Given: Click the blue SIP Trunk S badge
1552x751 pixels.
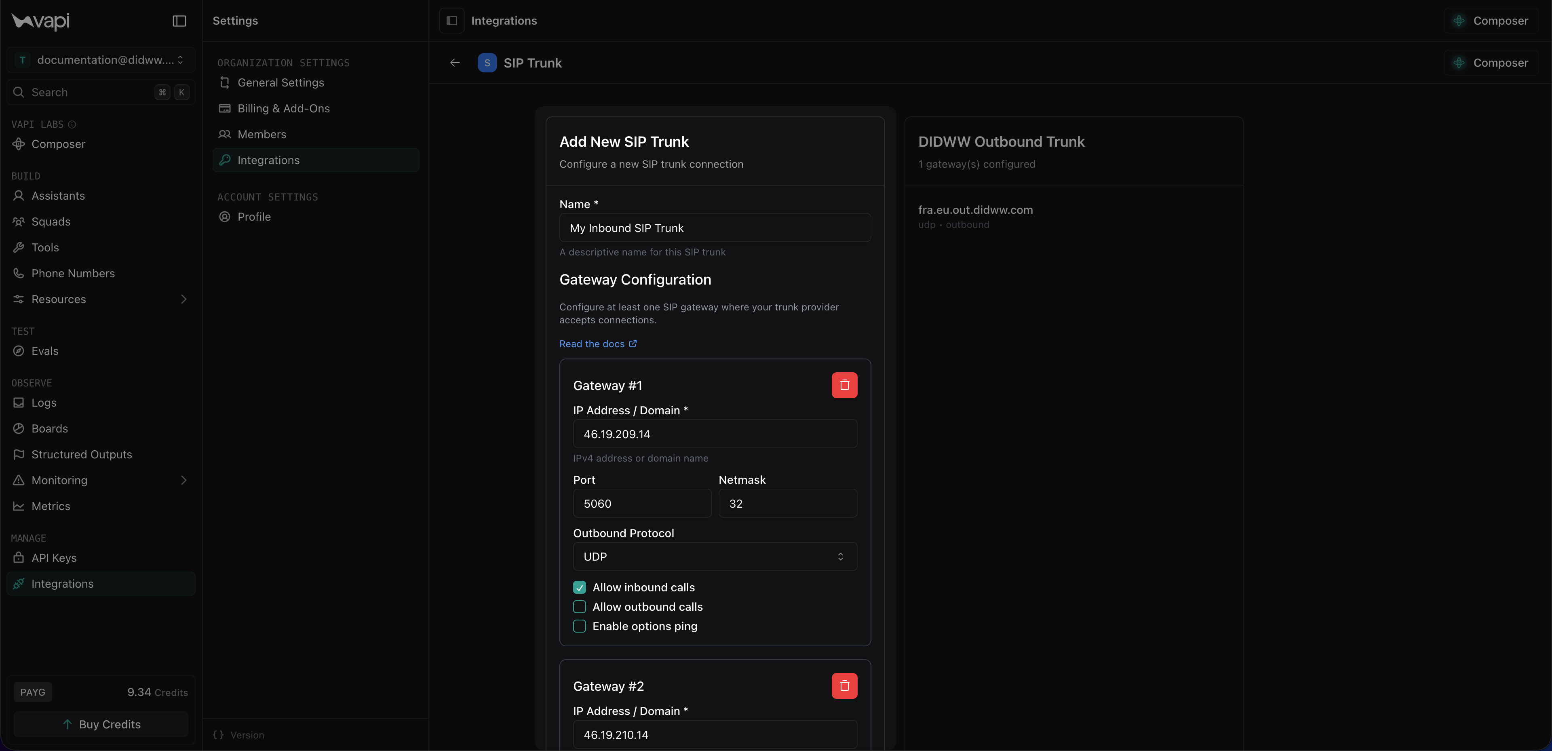Looking at the screenshot, I should point(487,63).
